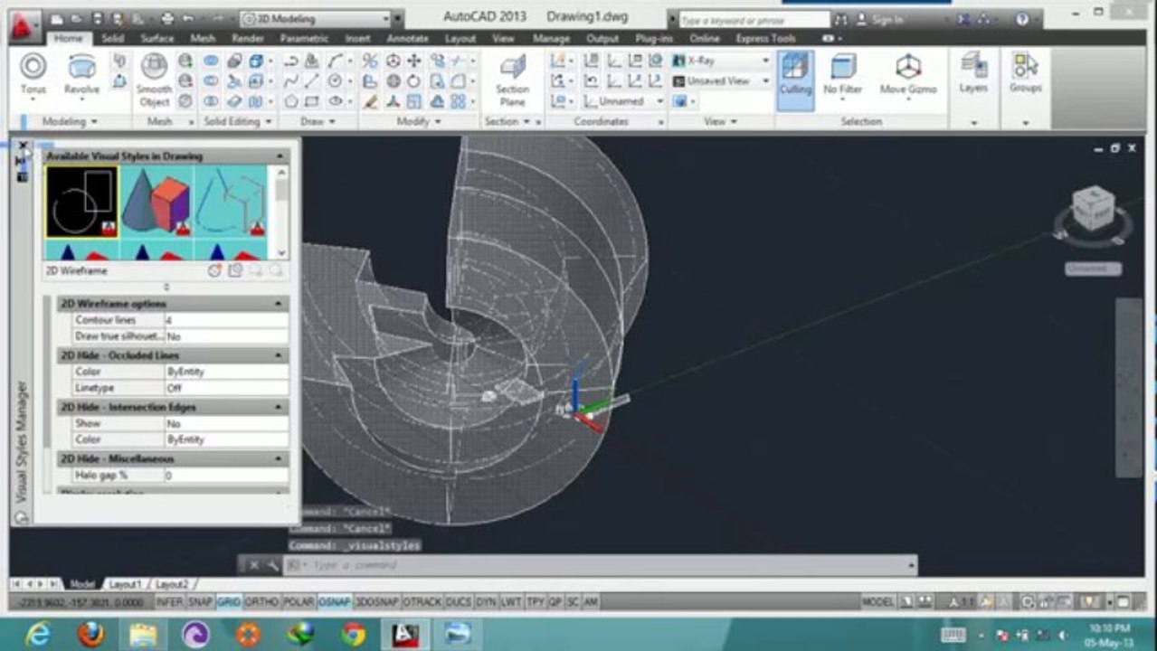Select the Conceptual visual style thumbnail
This screenshot has height=651, width=1157.
click(x=156, y=201)
